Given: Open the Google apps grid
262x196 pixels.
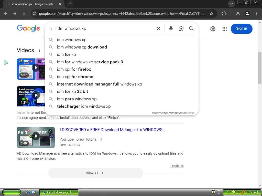Looking at the screenshot, I should click(225, 29).
